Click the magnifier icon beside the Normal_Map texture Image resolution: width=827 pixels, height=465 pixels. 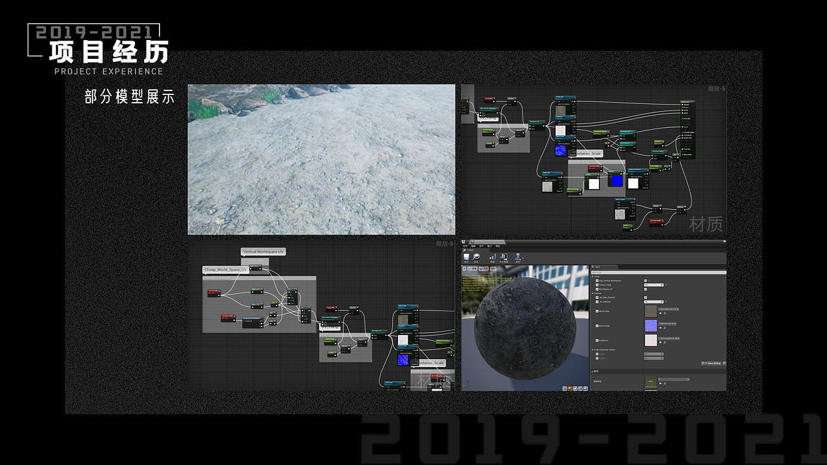(665, 329)
